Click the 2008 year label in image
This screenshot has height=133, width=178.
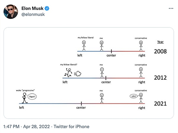pyautogui.click(x=160, y=52)
